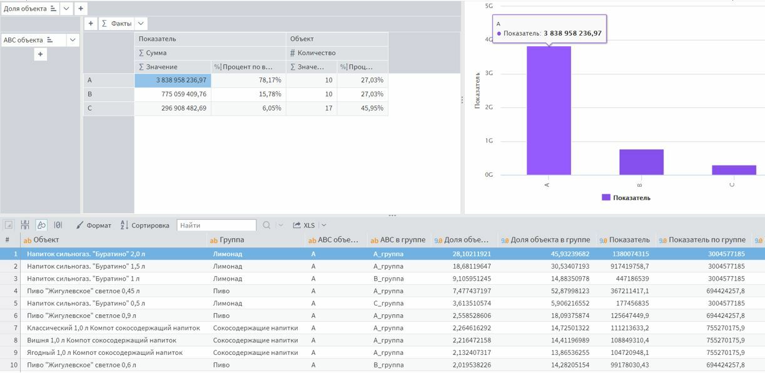This screenshot has width=765, height=373.
Task: Toggle the highlighted data-type icon in toolbar
Action: point(41,225)
